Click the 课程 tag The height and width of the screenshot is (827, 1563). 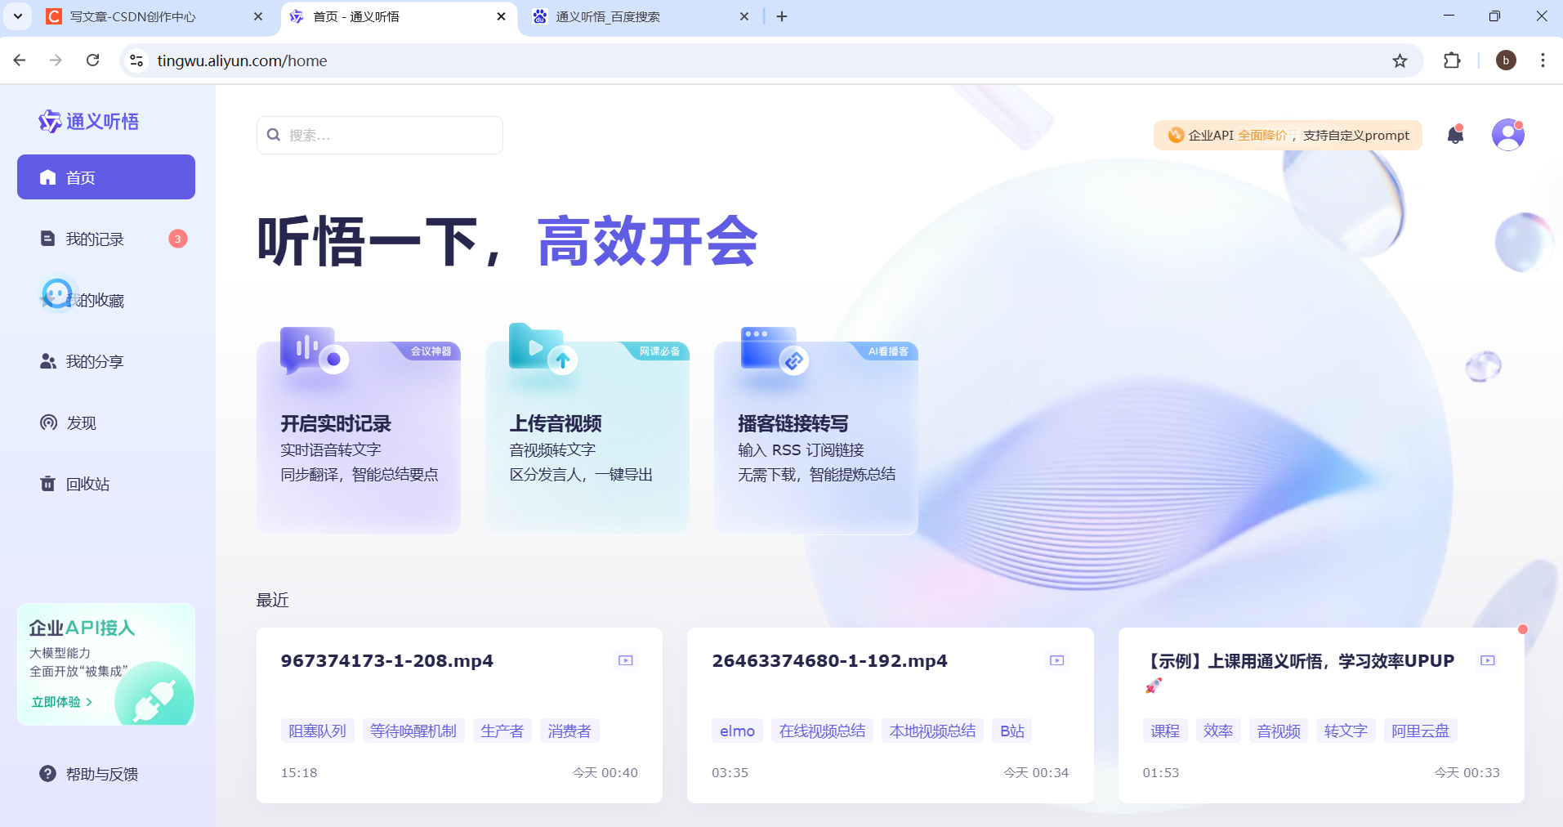coord(1165,731)
